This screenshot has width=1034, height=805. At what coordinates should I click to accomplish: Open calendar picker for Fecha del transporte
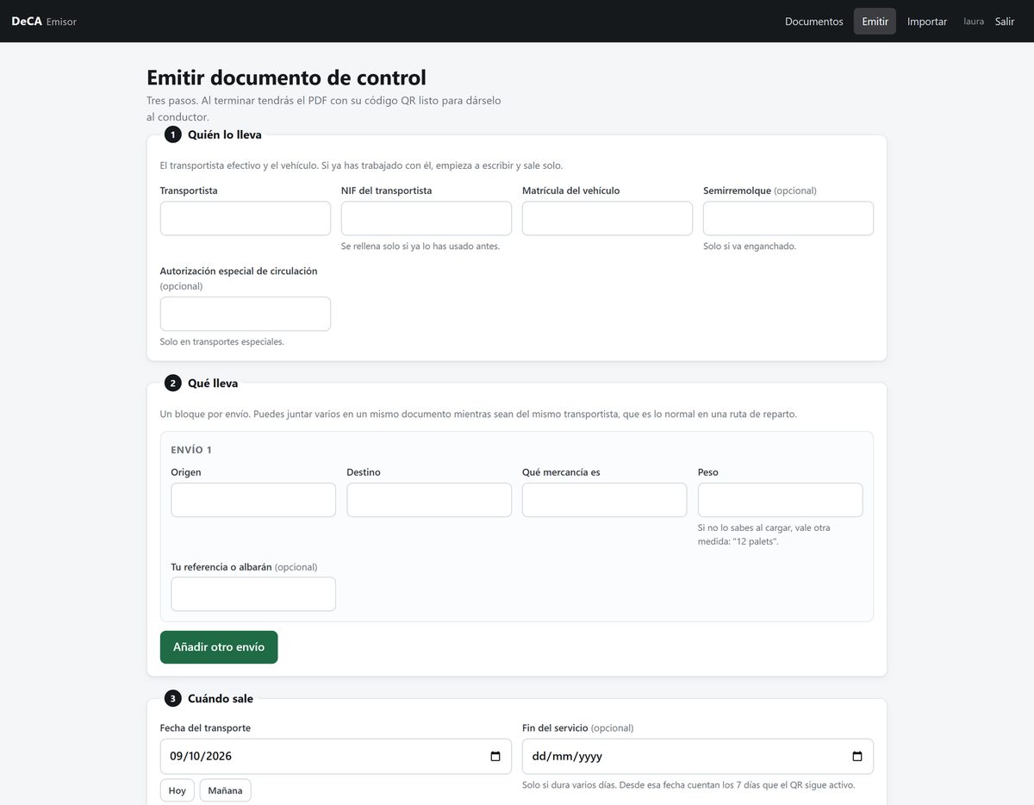click(x=495, y=757)
